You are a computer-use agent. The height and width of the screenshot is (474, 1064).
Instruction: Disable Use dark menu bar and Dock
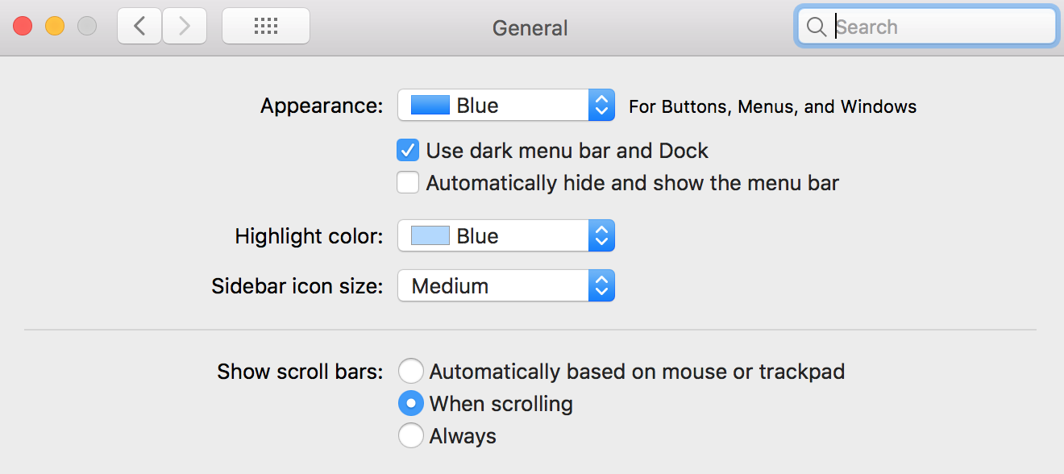point(408,150)
